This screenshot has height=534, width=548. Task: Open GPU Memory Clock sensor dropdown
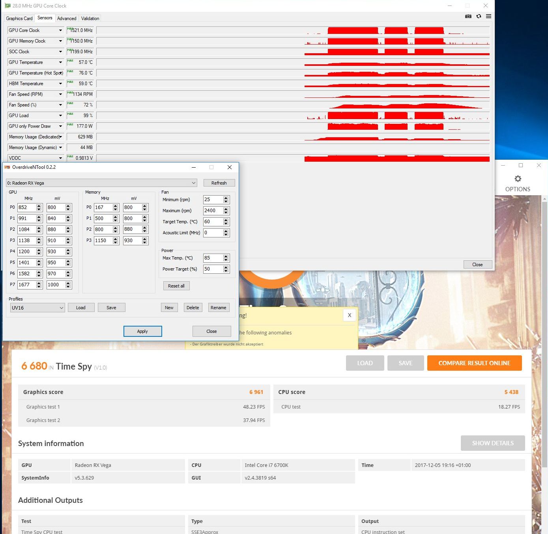[x=60, y=41]
